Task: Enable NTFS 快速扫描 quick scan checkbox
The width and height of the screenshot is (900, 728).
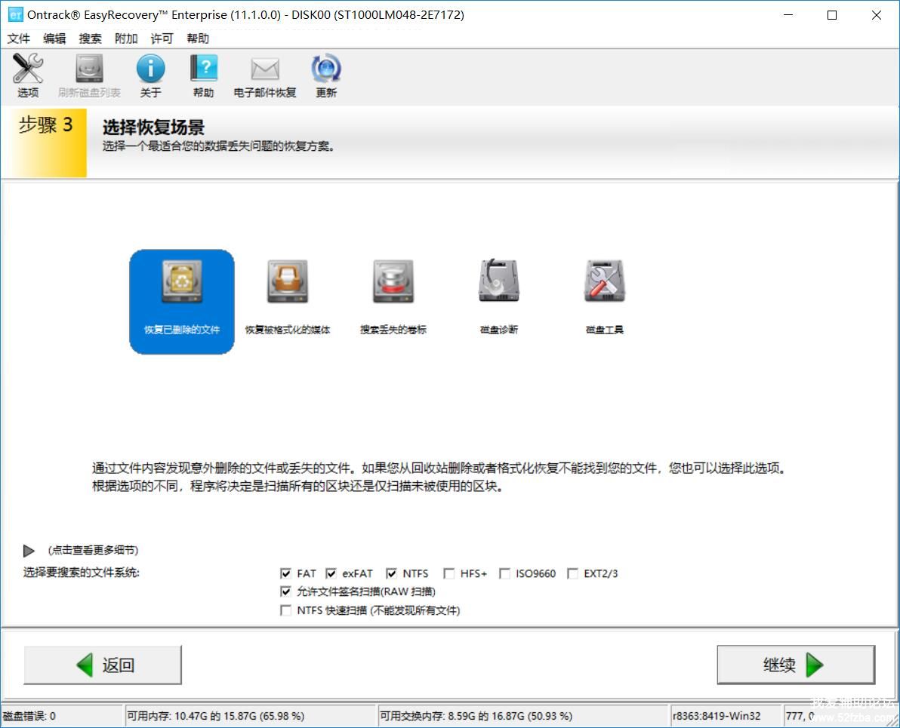Action: 286,610
